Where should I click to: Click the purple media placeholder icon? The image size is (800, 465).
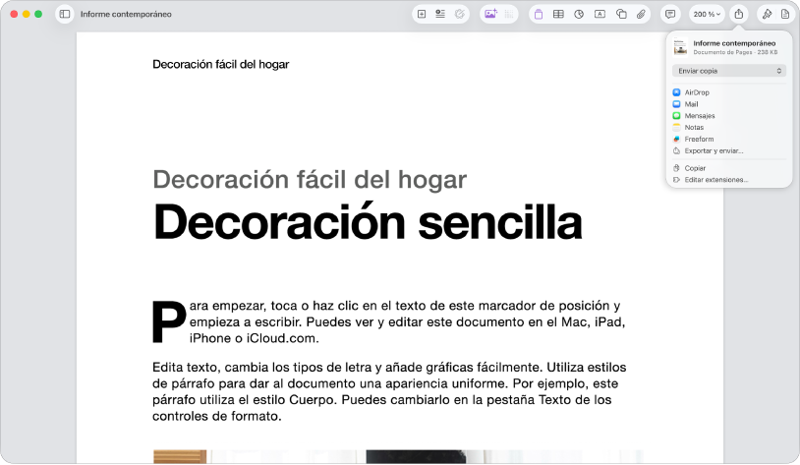pos(539,15)
